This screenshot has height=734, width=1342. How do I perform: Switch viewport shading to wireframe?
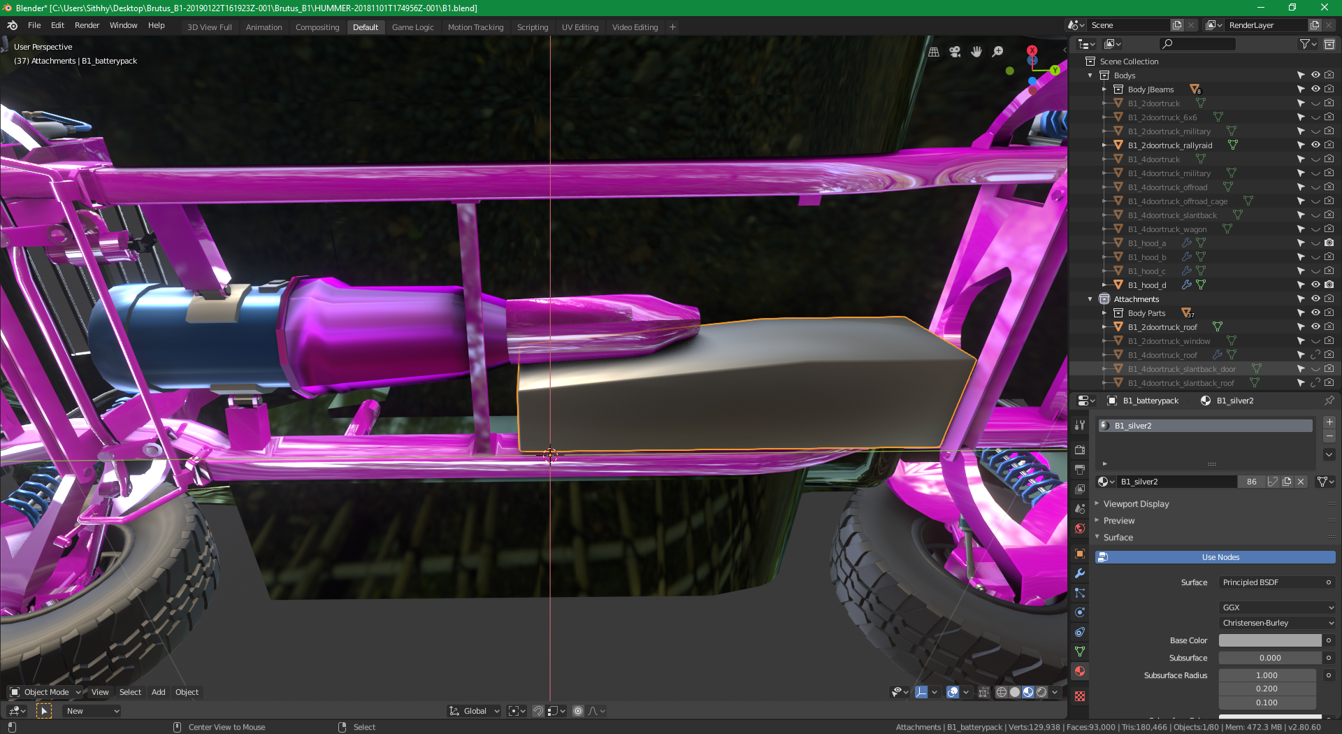(1002, 692)
